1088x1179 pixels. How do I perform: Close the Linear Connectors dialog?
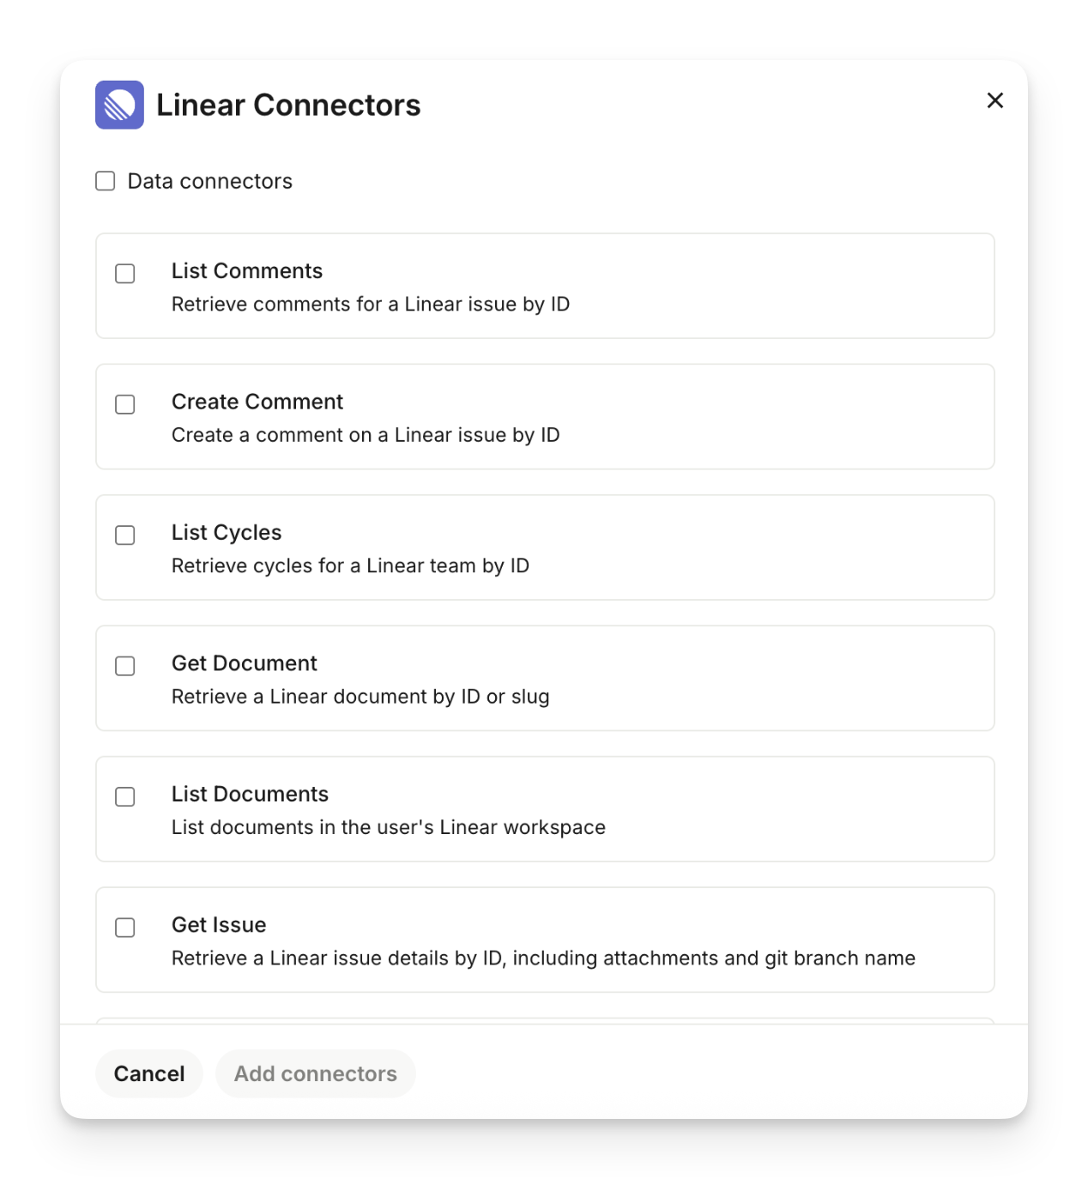point(995,100)
